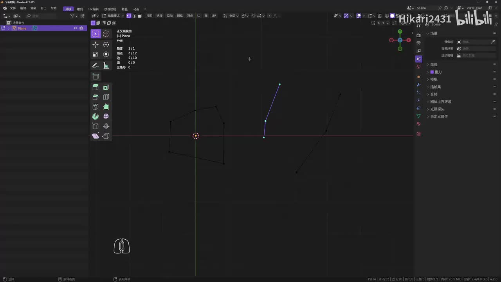This screenshot has height=282, width=501.
Task: Open the 编辑 edit menu
Action: click(x=23, y=8)
